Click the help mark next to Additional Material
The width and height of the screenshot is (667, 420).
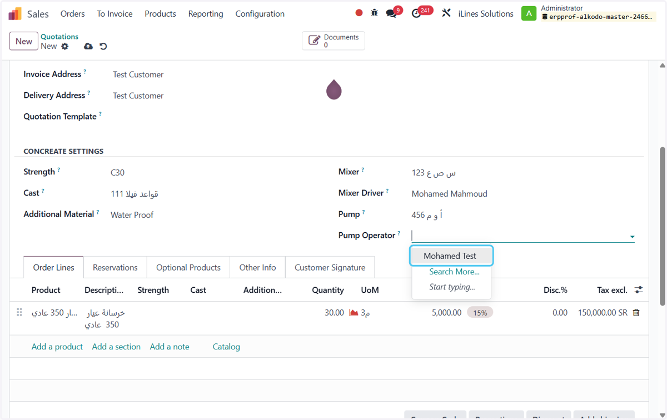[98, 212]
